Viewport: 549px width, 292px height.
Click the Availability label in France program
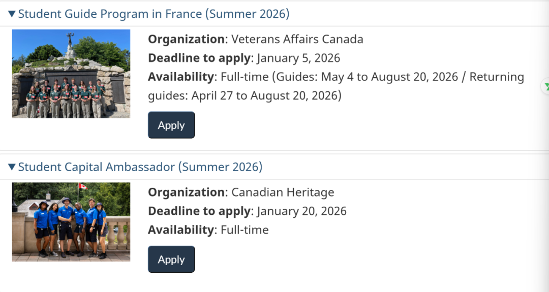(181, 77)
